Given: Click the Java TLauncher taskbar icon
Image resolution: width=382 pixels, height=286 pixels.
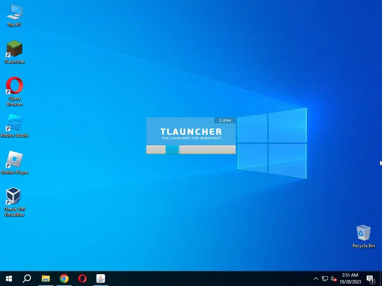Looking at the screenshot, I should [x=101, y=279].
